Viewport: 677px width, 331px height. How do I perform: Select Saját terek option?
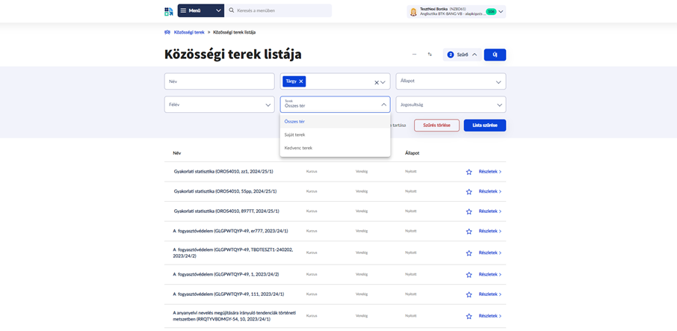[x=295, y=135]
